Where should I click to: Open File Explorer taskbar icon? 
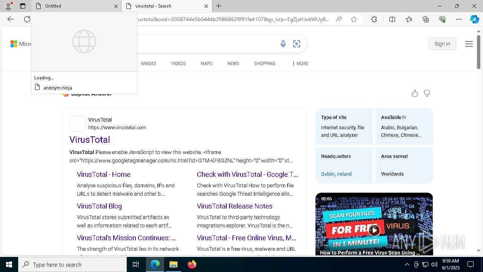pyautogui.click(x=173, y=264)
